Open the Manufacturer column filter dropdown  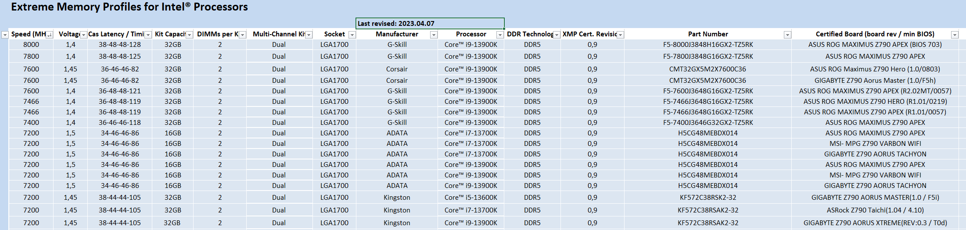pyautogui.click(x=434, y=35)
